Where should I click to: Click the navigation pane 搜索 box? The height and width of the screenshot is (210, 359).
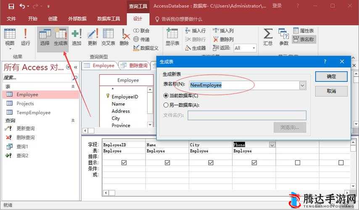click(x=37, y=78)
